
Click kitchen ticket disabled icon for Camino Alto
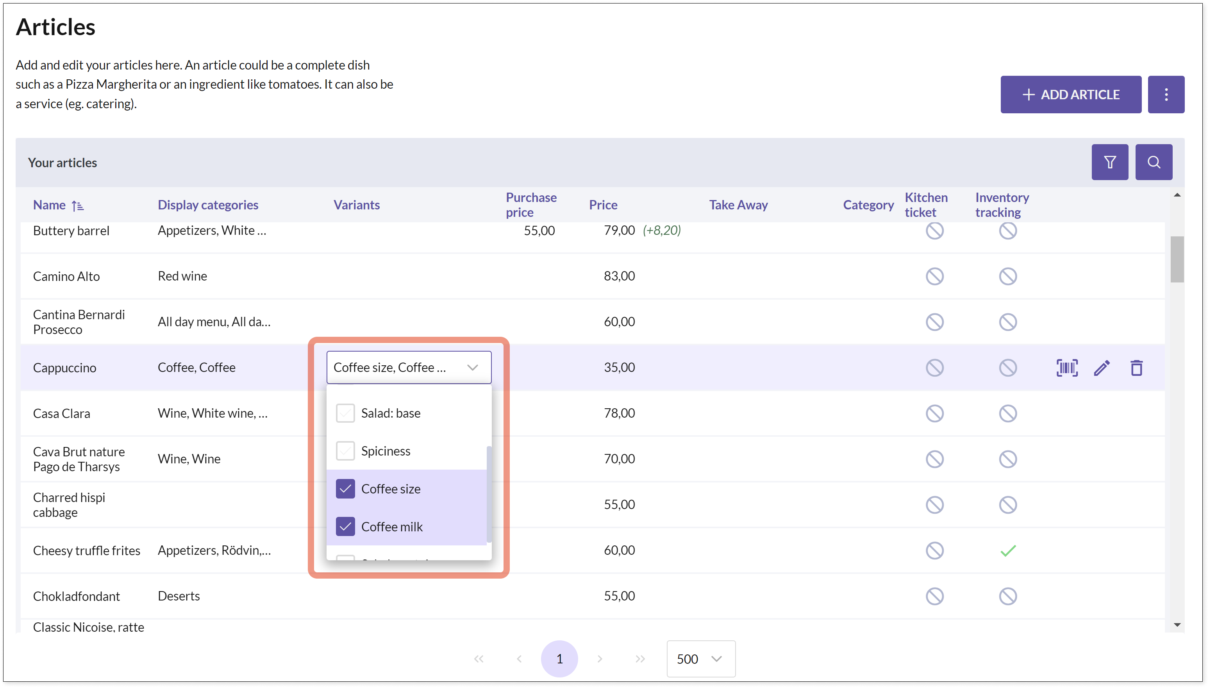click(x=934, y=276)
